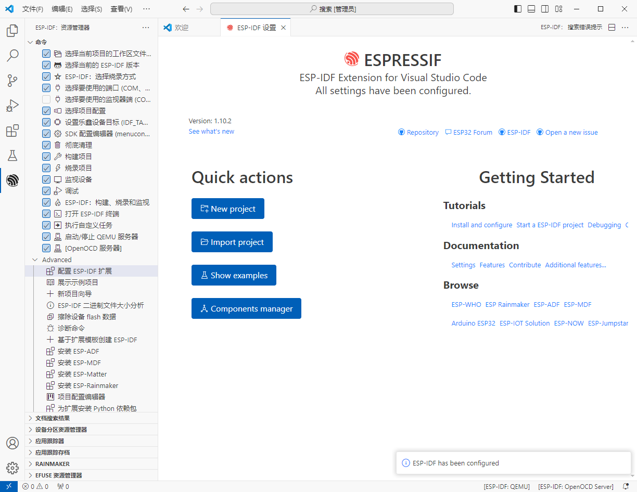This screenshot has height=492, width=637.
Task: Click the 搜索错误提示 editor action
Action: click(571, 28)
